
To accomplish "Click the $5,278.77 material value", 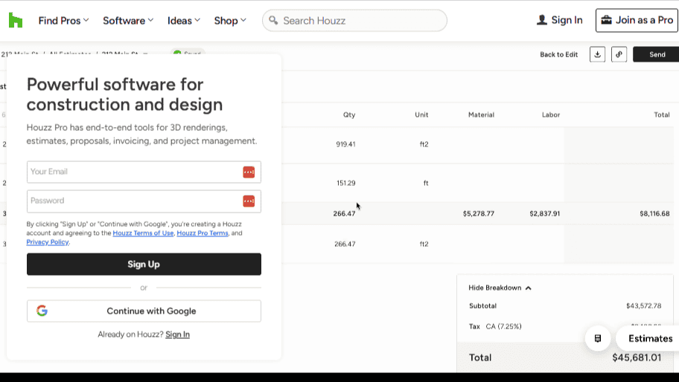I will pyautogui.click(x=479, y=213).
